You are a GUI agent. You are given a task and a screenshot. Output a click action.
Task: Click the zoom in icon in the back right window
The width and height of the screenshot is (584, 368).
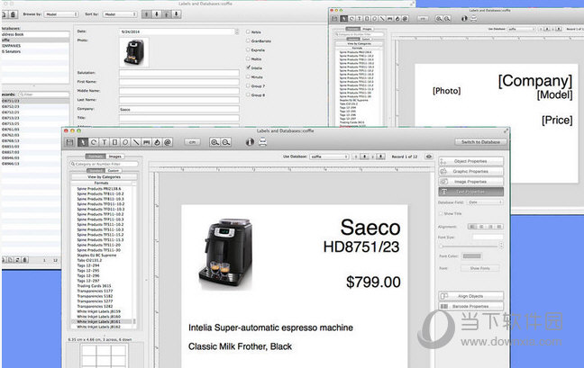pyautogui.click(x=440, y=19)
